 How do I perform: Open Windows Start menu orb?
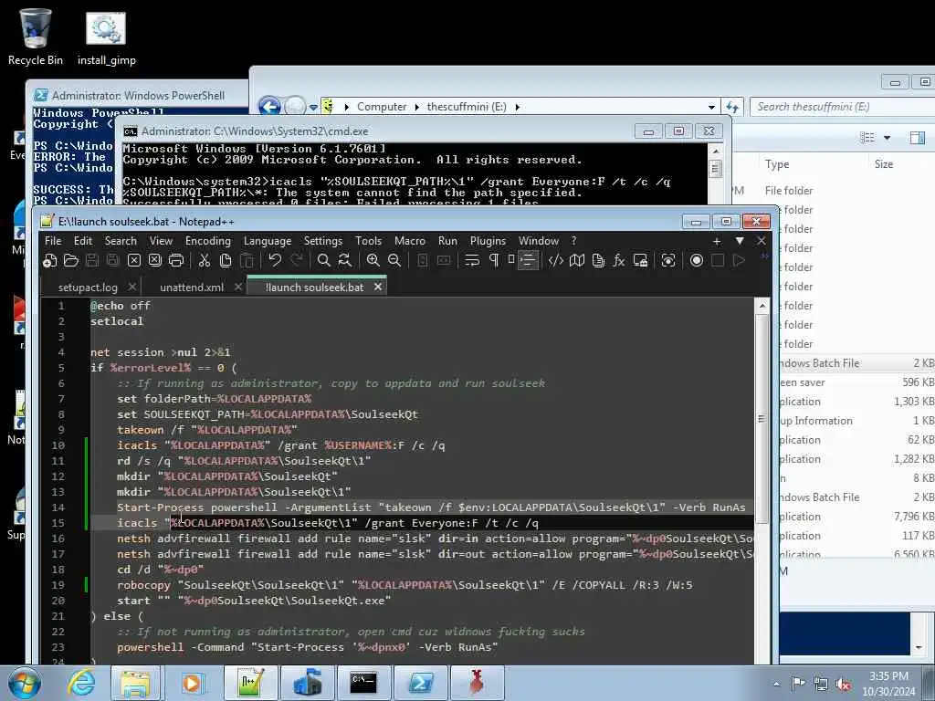tap(24, 683)
